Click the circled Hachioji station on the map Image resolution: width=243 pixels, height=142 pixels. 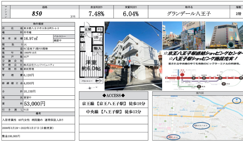[173, 137]
